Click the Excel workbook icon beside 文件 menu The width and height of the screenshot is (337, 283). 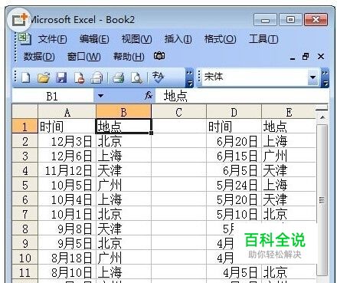[25, 39]
